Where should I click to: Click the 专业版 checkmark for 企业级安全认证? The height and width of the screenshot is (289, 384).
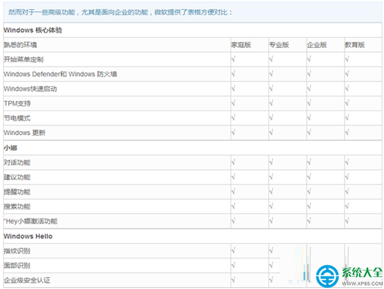pos(271,280)
